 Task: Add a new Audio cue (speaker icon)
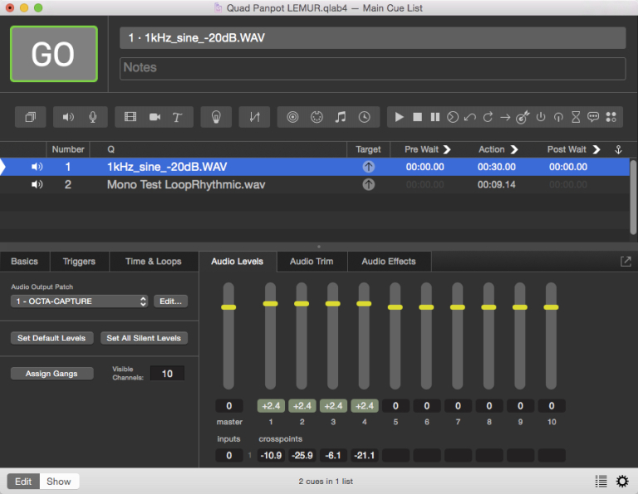[68, 117]
